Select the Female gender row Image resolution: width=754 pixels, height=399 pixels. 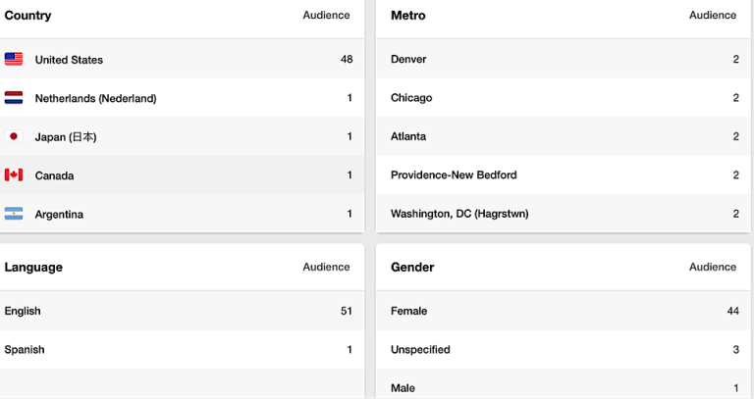[564, 311]
